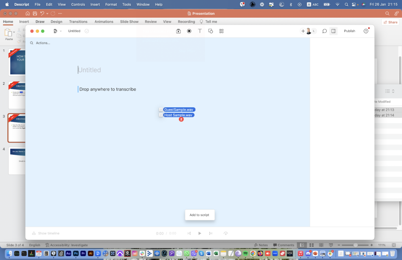Viewport: 402px width, 260px height.
Task: Toggle Show timeline at the bottom
Action: coord(46,233)
